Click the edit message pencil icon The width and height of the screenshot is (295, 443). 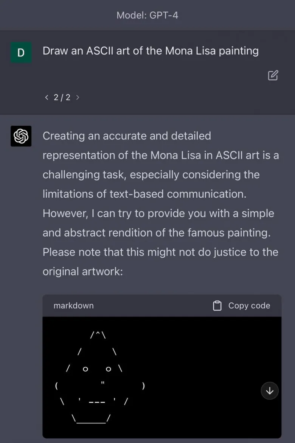pyautogui.click(x=273, y=75)
